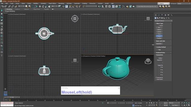Toggle the Handle teapot part checkbox
The image size is (191, 107).
161,70
